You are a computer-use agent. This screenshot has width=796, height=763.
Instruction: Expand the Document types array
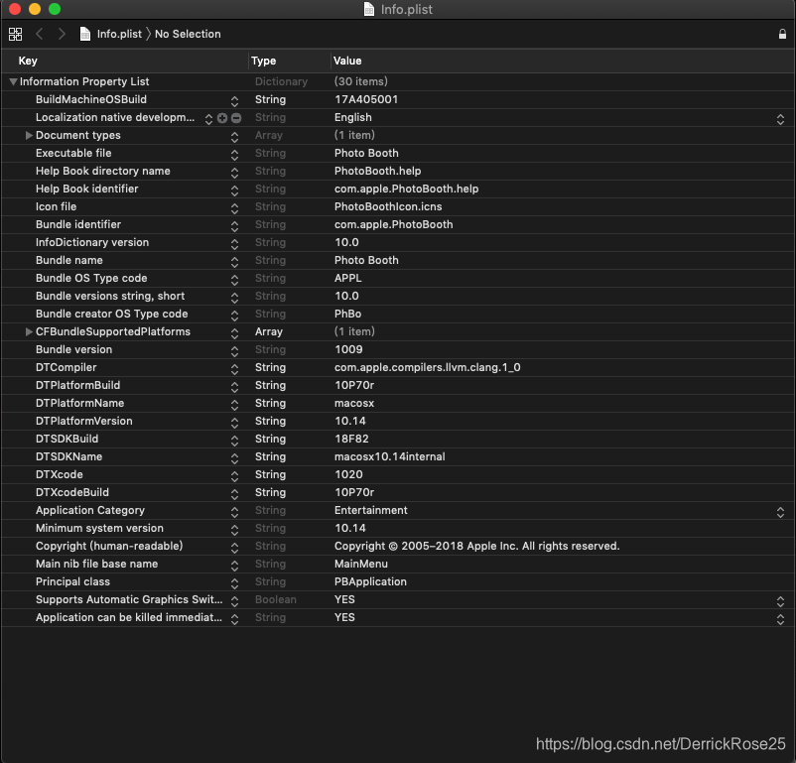(x=29, y=135)
